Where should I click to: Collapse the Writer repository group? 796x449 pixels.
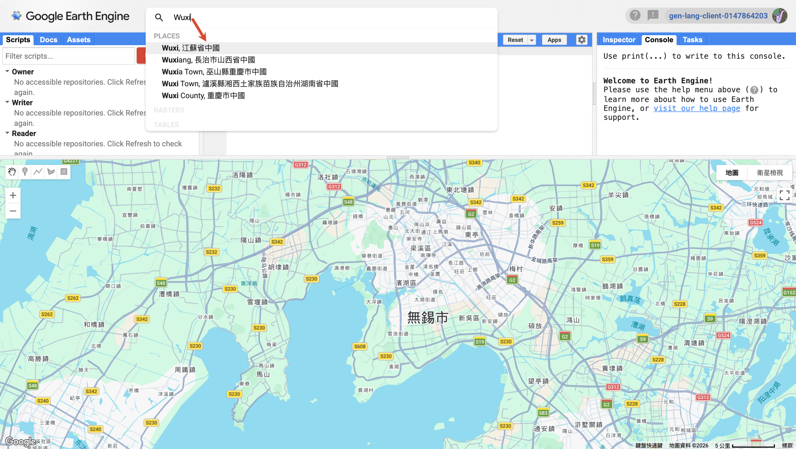click(x=7, y=102)
